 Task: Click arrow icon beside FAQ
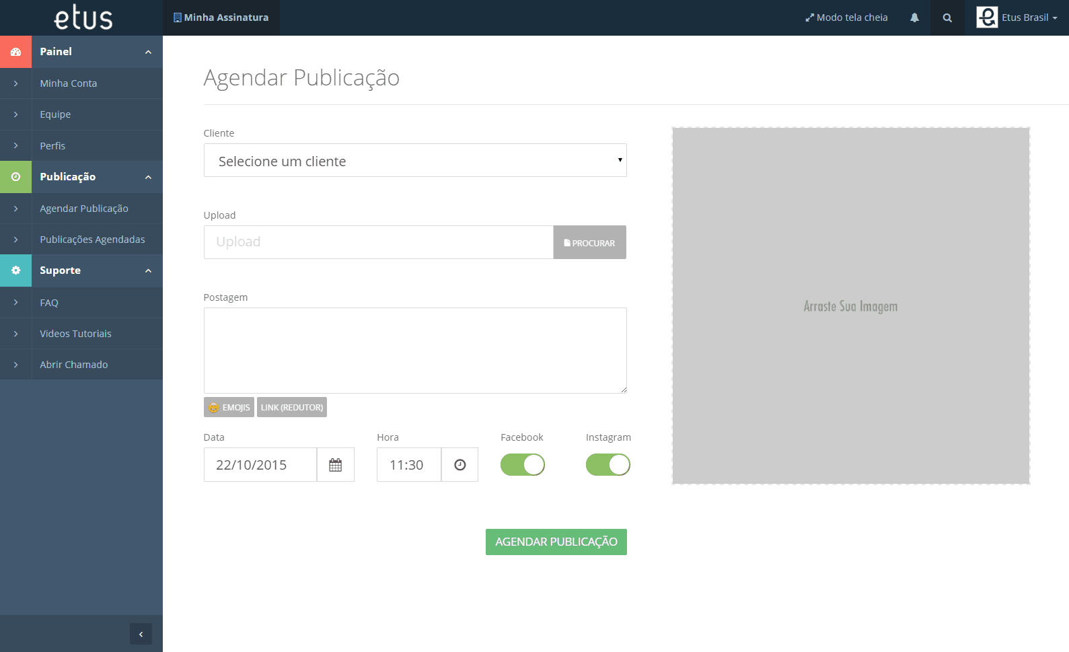(15, 303)
